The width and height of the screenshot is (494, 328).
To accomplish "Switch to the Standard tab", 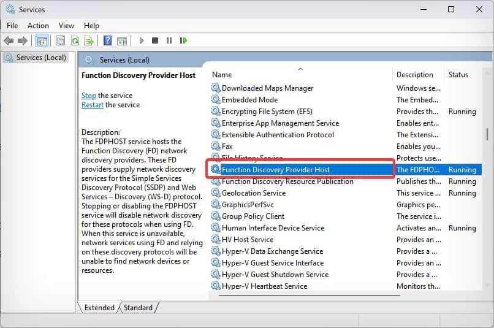I will (138, 308).
